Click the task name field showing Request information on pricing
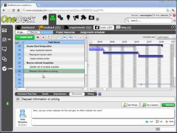The height and width of the screenshot is (133, 177). point(98,99)
